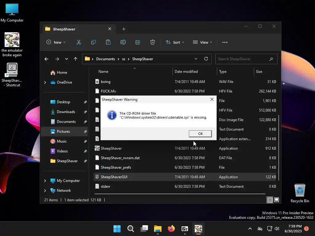Open the Sort dropdown menu
Screen dimensions: 315x236
click(175, 42)
